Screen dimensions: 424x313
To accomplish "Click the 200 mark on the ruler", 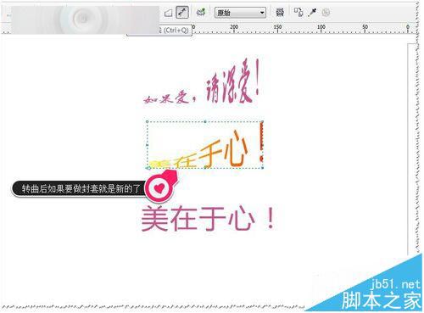I will 234,27.
